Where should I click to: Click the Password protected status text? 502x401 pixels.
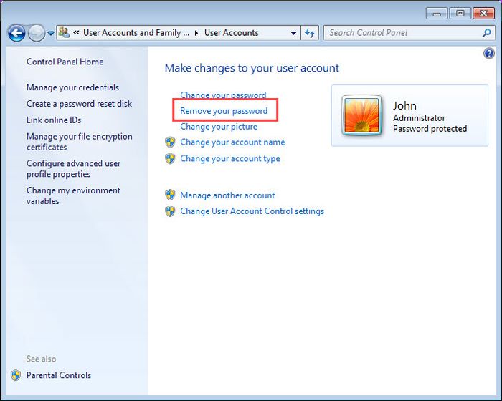[x=430, y=129]
